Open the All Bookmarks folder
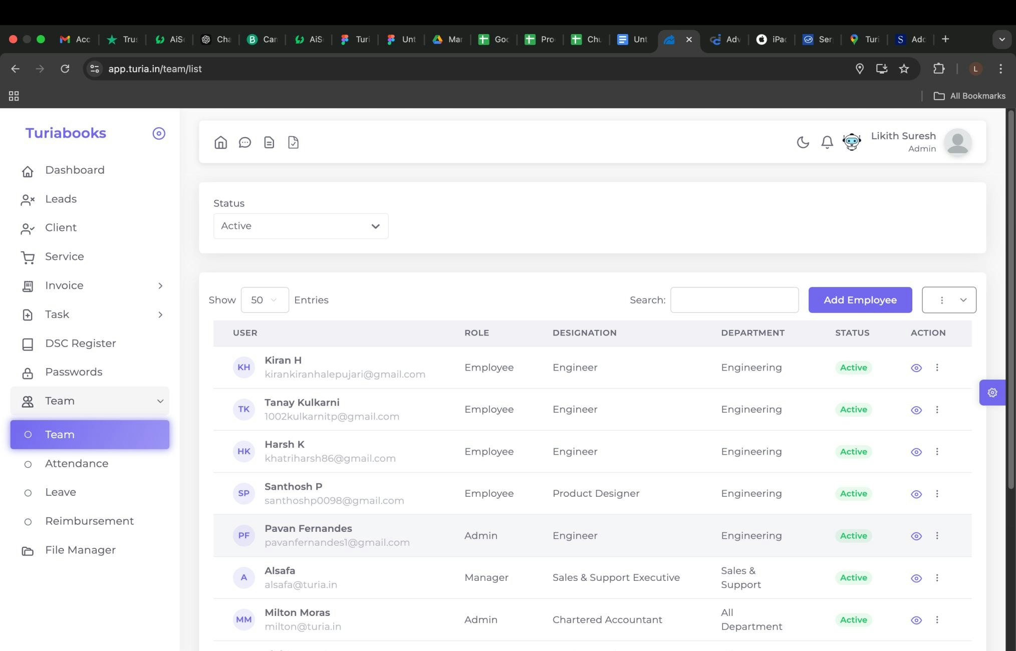The width and height of the screenshot is (1016, 651). [969, 96]
